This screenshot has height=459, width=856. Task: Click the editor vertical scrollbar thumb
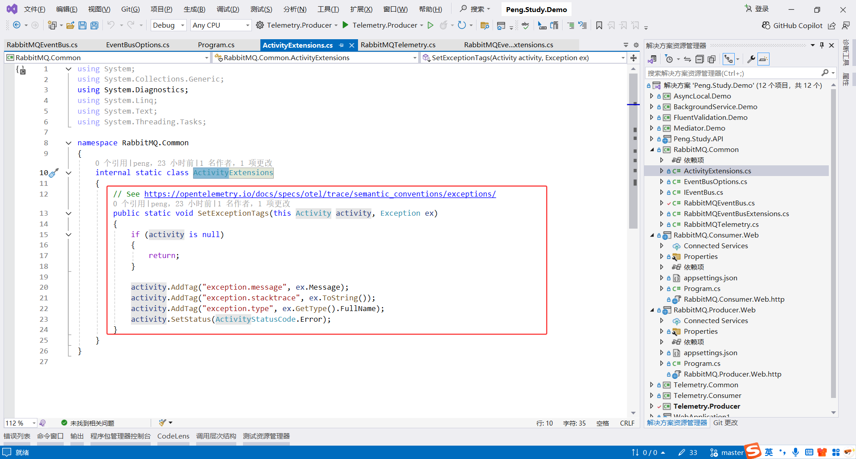pos(633,152)
